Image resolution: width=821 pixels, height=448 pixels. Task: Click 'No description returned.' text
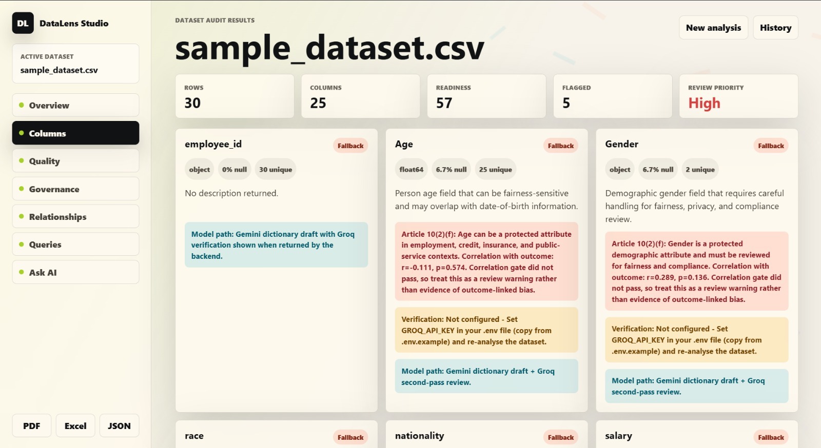point(231,193)
